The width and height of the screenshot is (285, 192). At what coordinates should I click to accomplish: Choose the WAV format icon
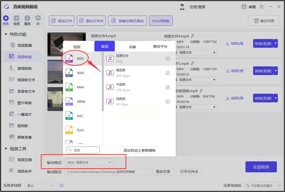tap(69, 73)
